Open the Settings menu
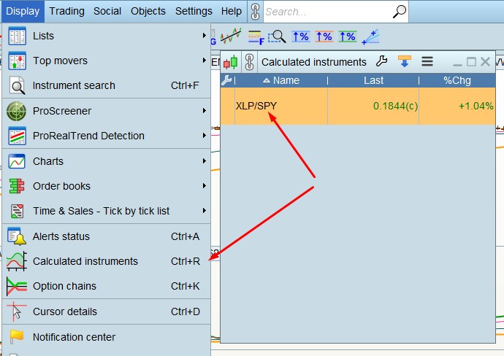The height and width of the screenshot is (356, 504). click(x=194, y=11)
